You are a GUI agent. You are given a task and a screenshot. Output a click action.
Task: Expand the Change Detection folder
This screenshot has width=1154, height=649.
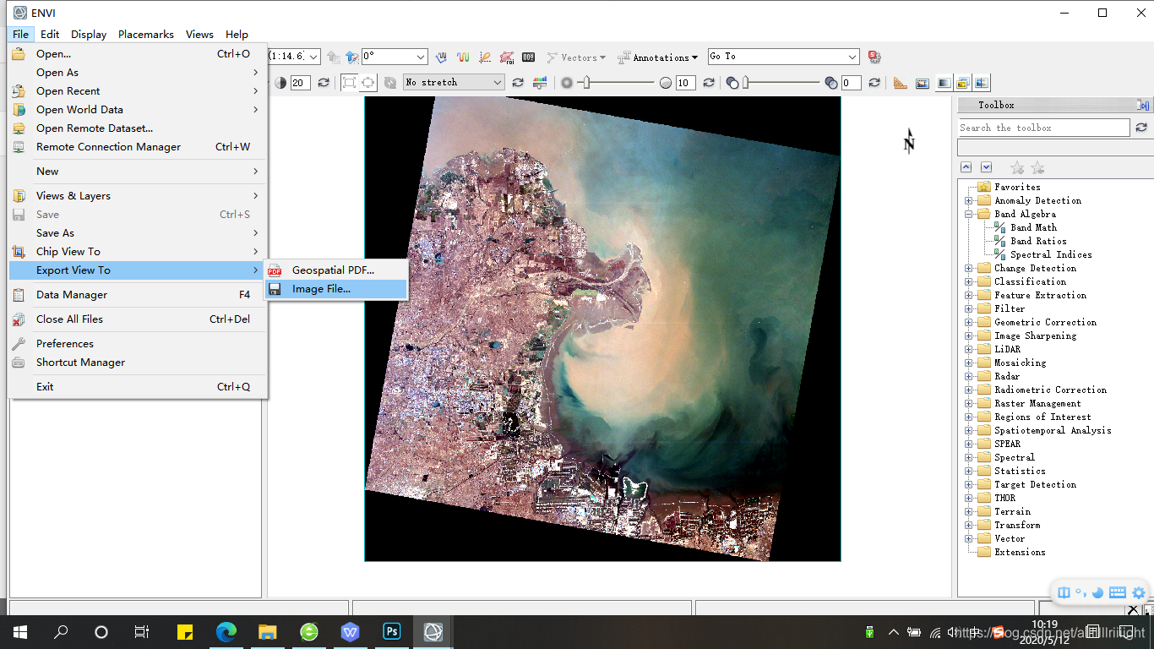[x=968, y=268]
